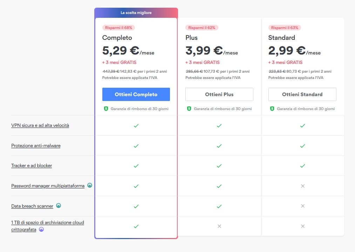Click Potrebbe essere applicata l'IVA under Standard
This screenshot has height=252, width=355.
tap(296, 78)
